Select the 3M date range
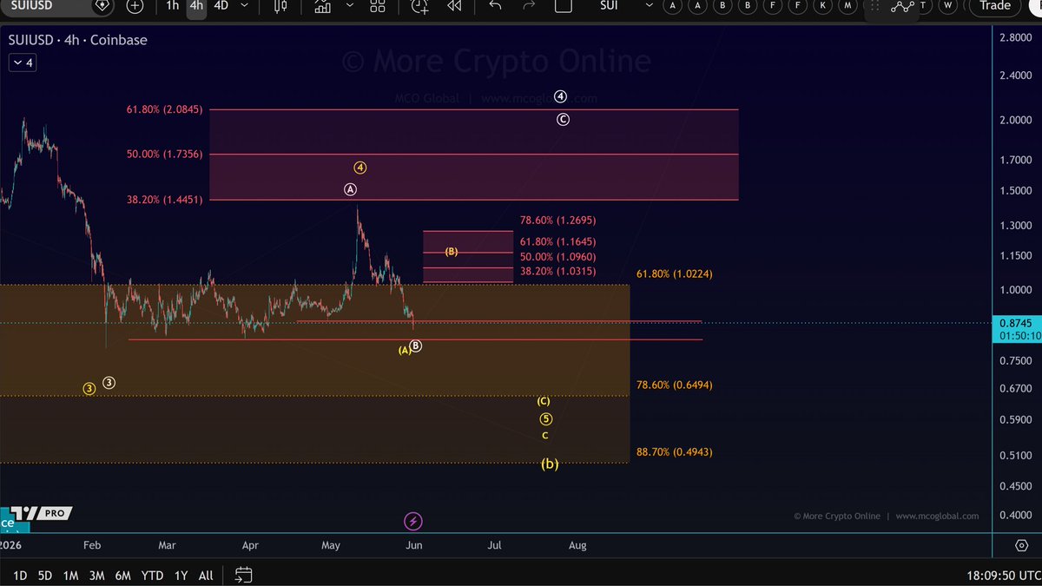 (96, 576)
